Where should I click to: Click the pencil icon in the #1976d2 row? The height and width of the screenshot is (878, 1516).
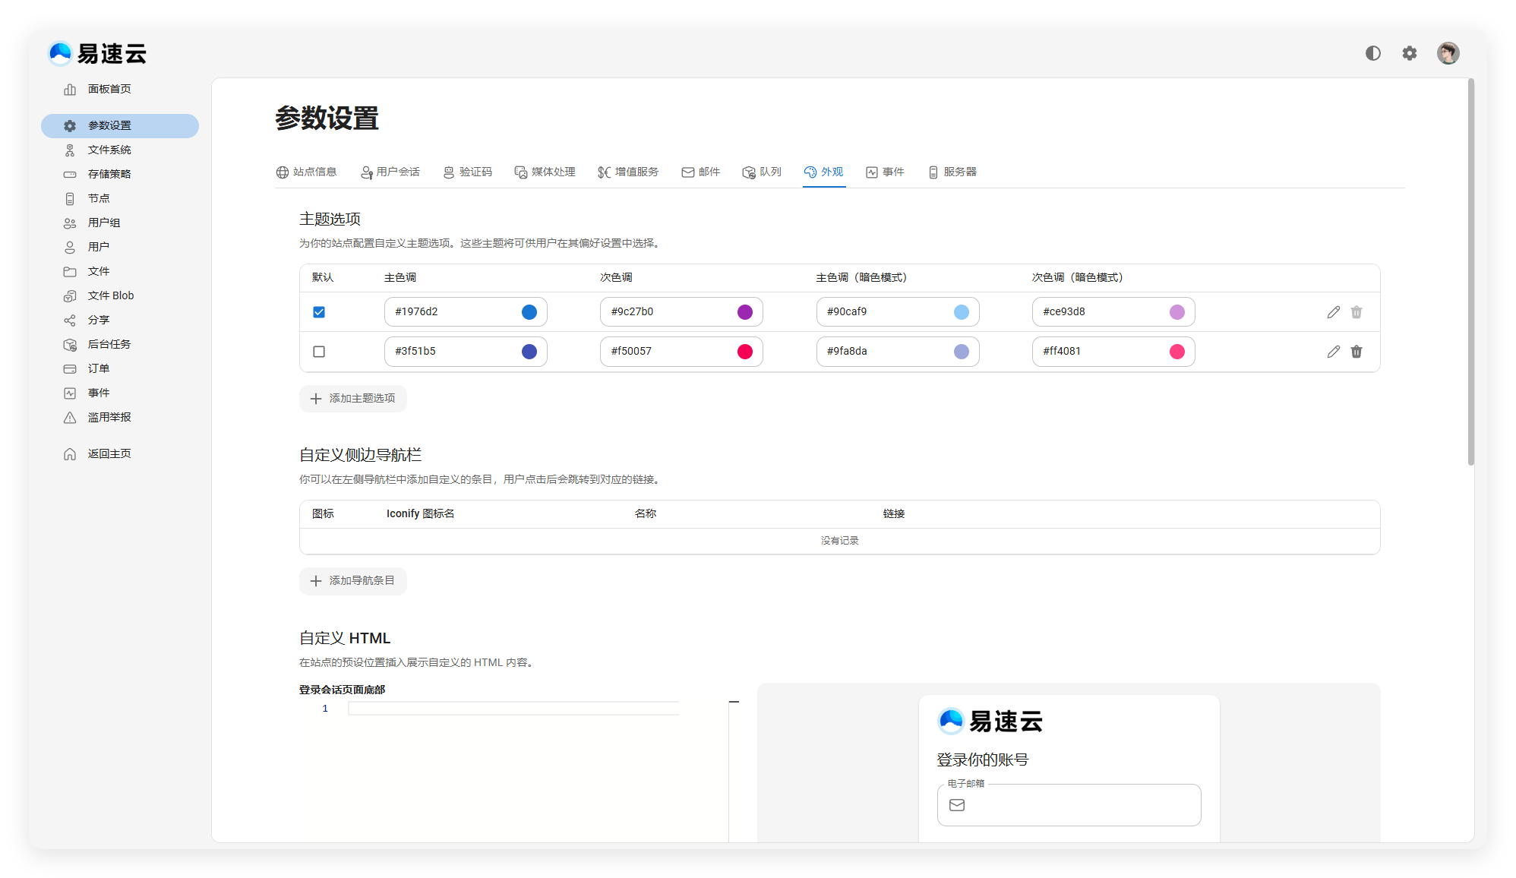[1333, 312]
